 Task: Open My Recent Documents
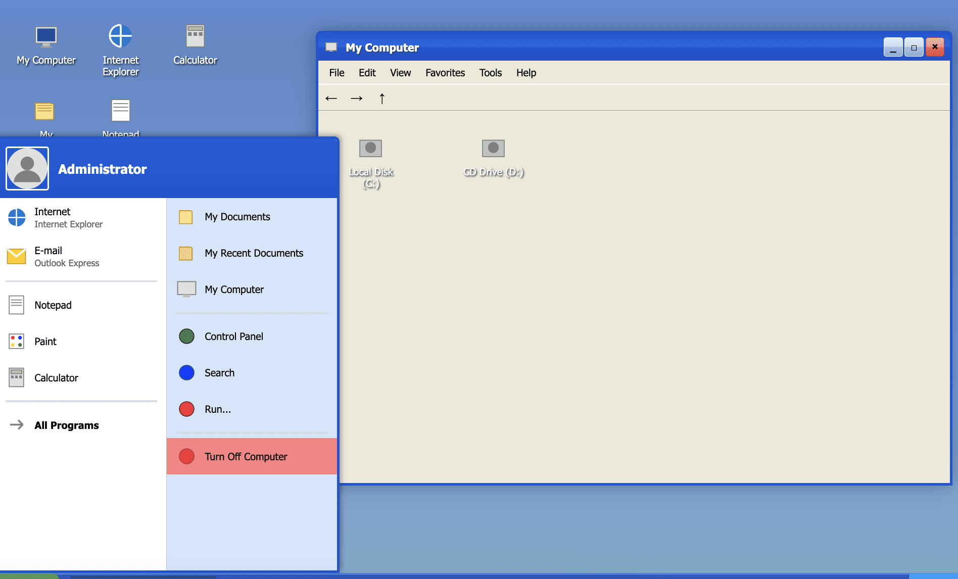point(254,253)
